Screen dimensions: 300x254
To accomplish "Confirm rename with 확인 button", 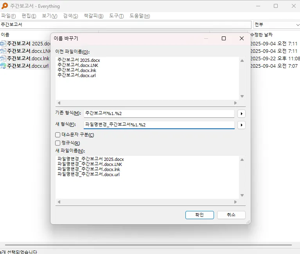I will click(x=199, y=215).
